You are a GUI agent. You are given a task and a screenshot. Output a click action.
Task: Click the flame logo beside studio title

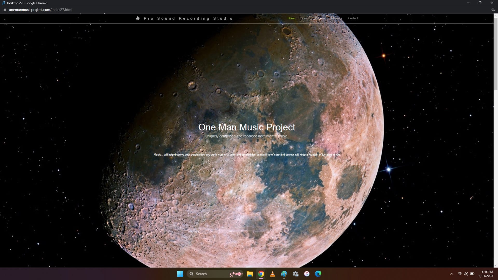click(138, 18)
